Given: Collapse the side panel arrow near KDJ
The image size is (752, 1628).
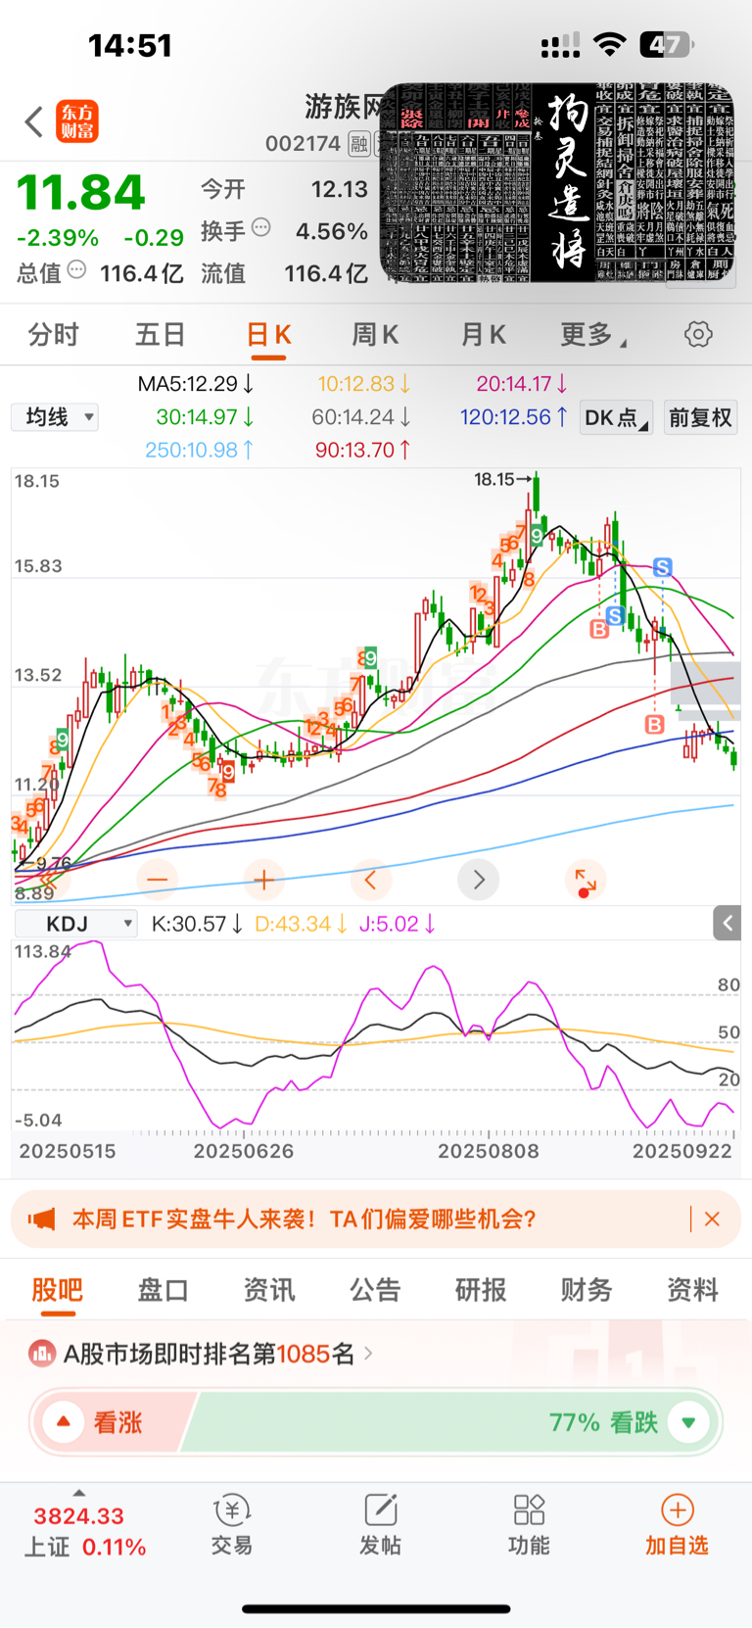Looking at the screenshot, I should [728, 923].
